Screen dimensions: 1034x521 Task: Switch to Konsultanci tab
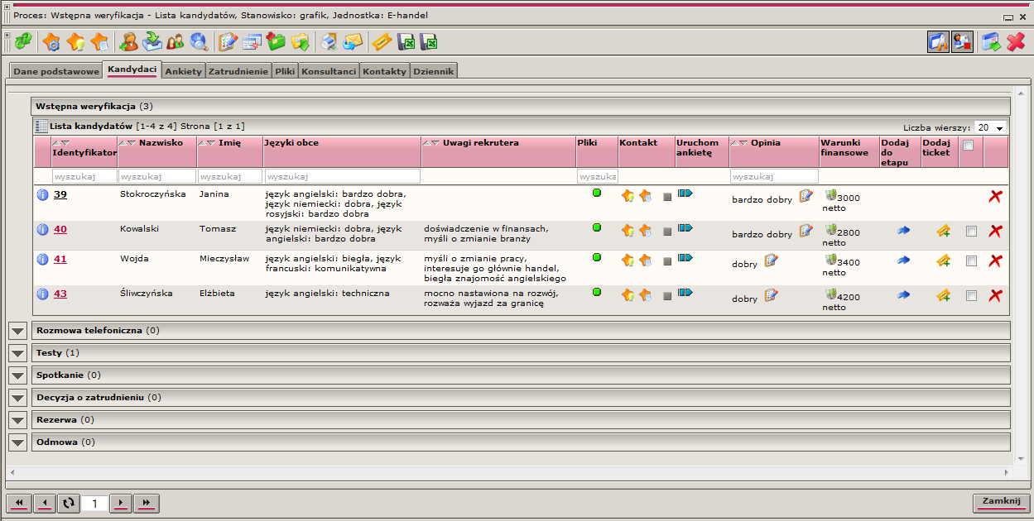coord(329,71)
